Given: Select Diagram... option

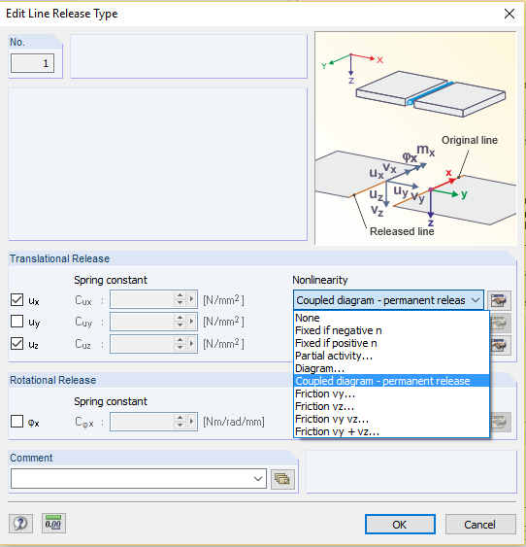Looking at the screenshot, I should [x=391, y=368].
